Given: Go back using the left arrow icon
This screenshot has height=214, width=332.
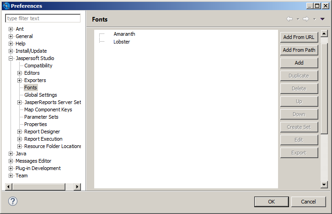Looking at the screenshot, I should [x=289, y=19].
